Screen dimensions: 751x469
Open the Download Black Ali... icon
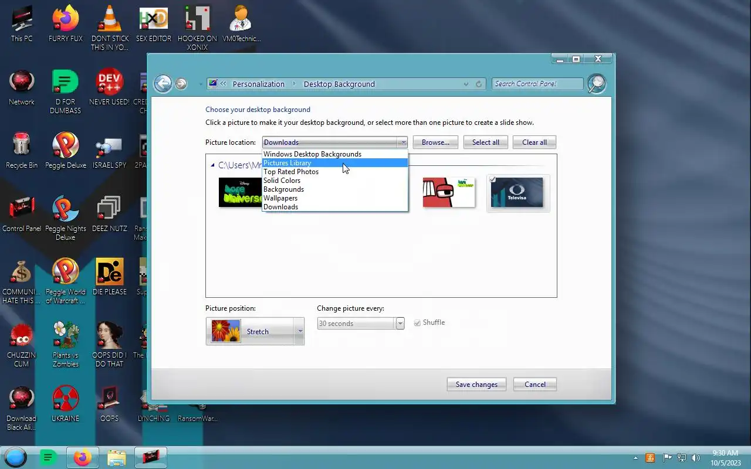point(22,408)
